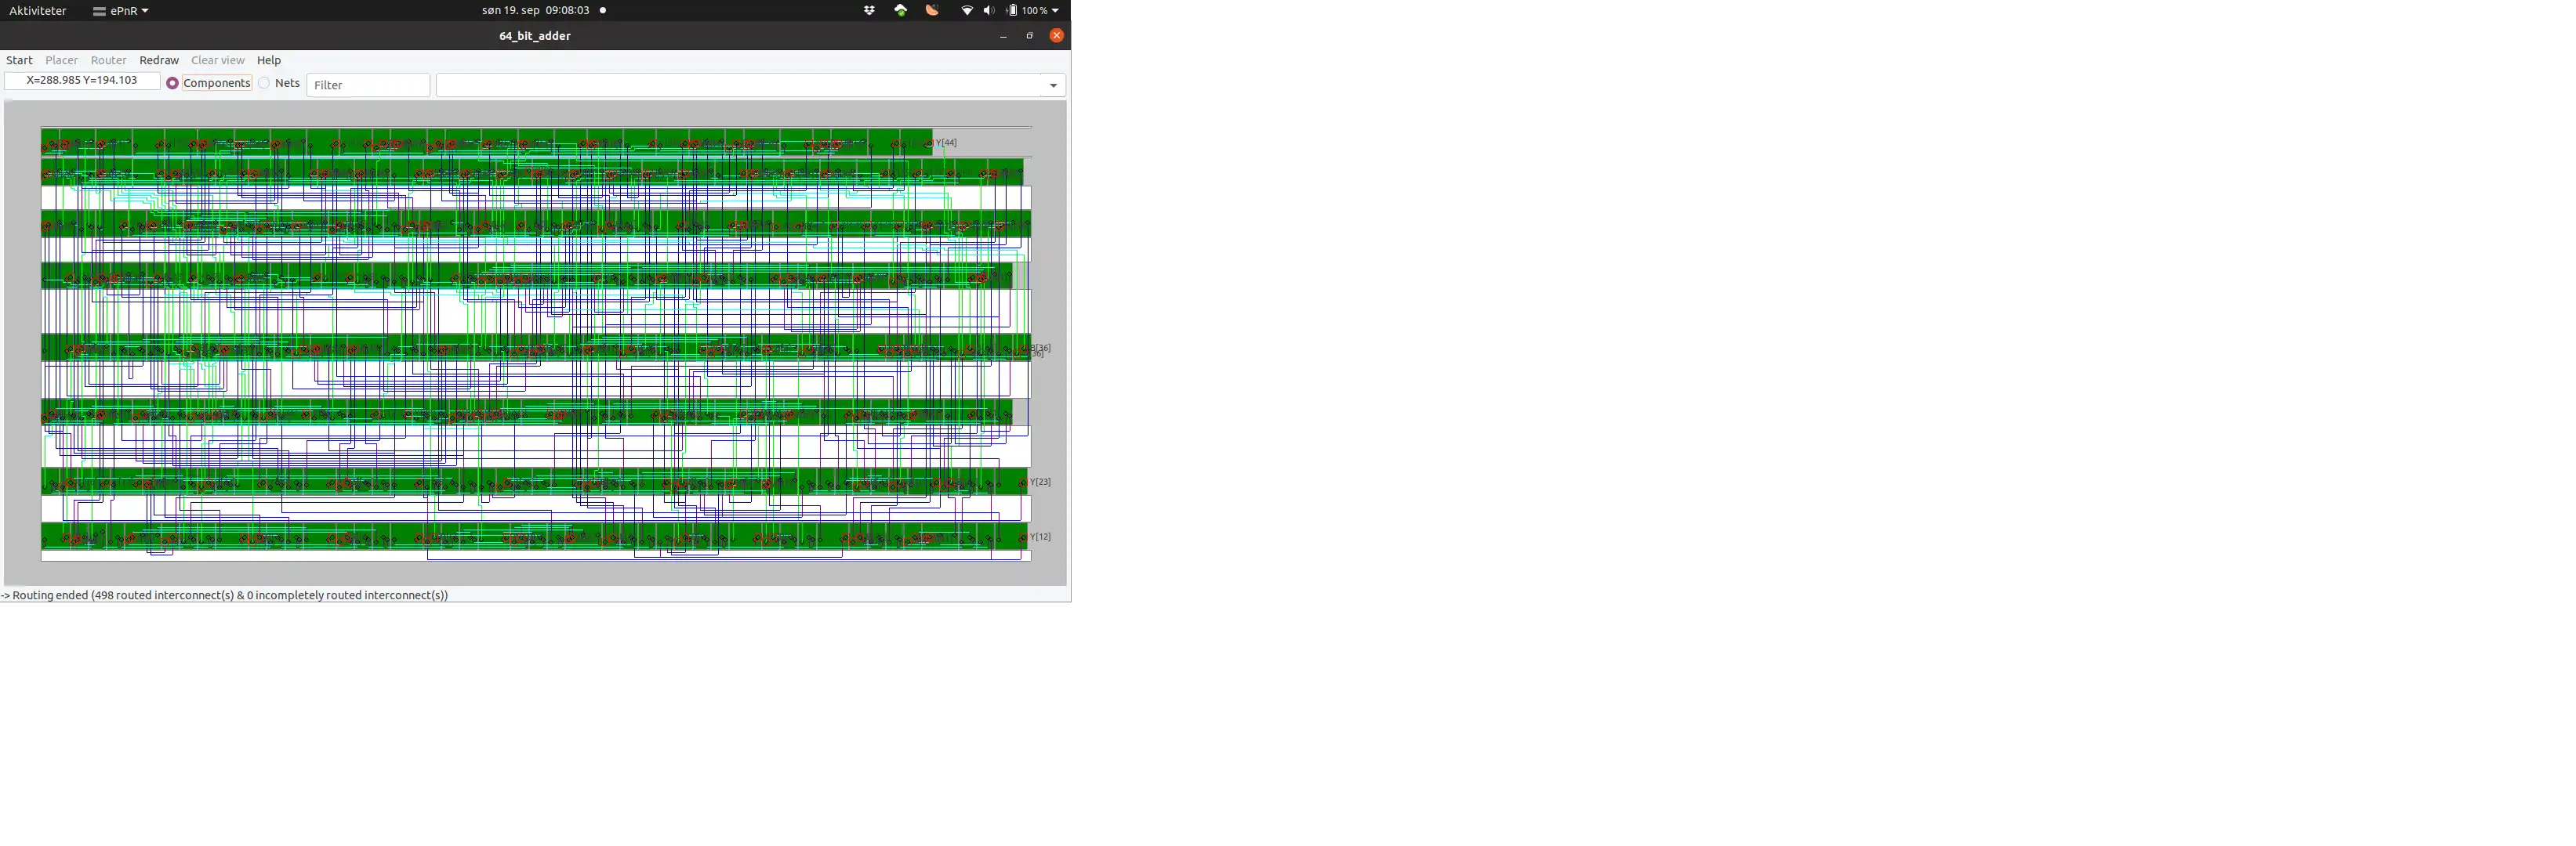Click the ePnR application icon
The height and width of the screenshot is (846, 2576).
pyautogui.click(x=100, y=10)
